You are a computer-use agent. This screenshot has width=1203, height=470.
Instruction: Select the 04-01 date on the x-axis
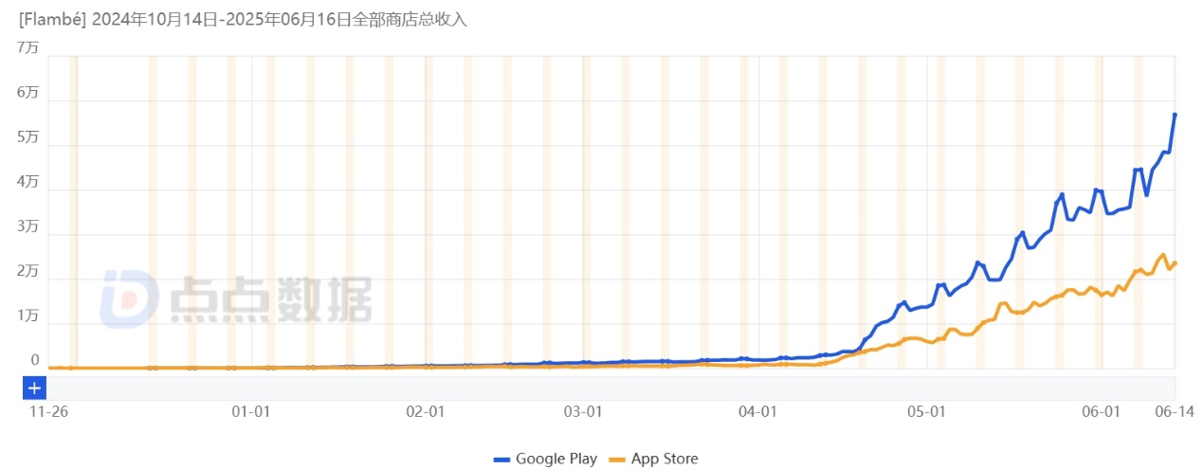758,411
